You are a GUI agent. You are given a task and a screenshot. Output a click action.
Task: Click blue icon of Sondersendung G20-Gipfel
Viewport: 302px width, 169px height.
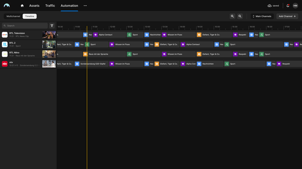77,64
